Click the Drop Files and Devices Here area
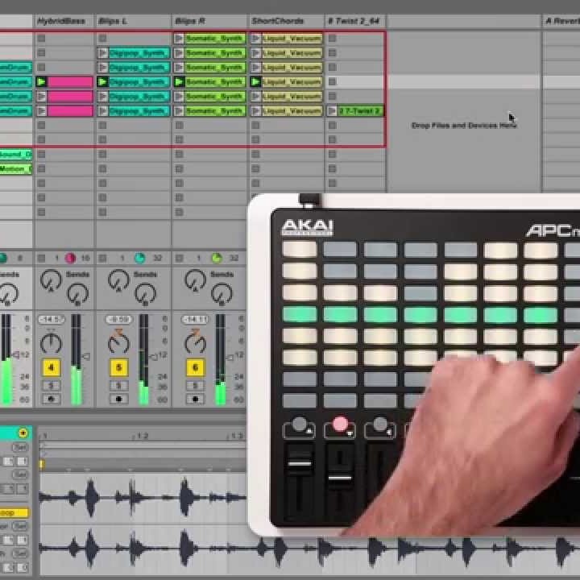Screen dimensions: 580x580 (464, 126)
